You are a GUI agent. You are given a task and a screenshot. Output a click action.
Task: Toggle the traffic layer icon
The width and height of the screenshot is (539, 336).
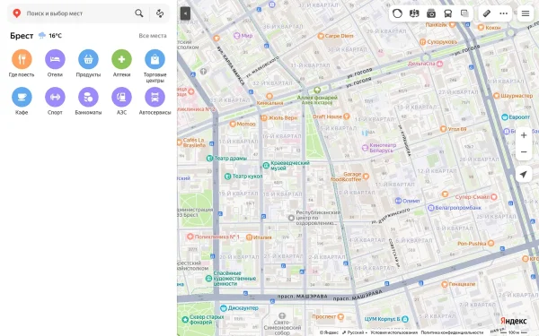[x=397, y=13]
